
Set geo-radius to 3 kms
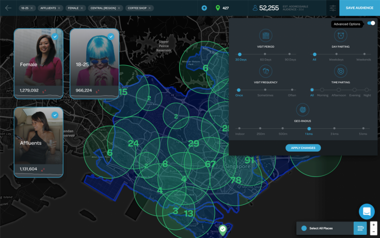[335, 128]
